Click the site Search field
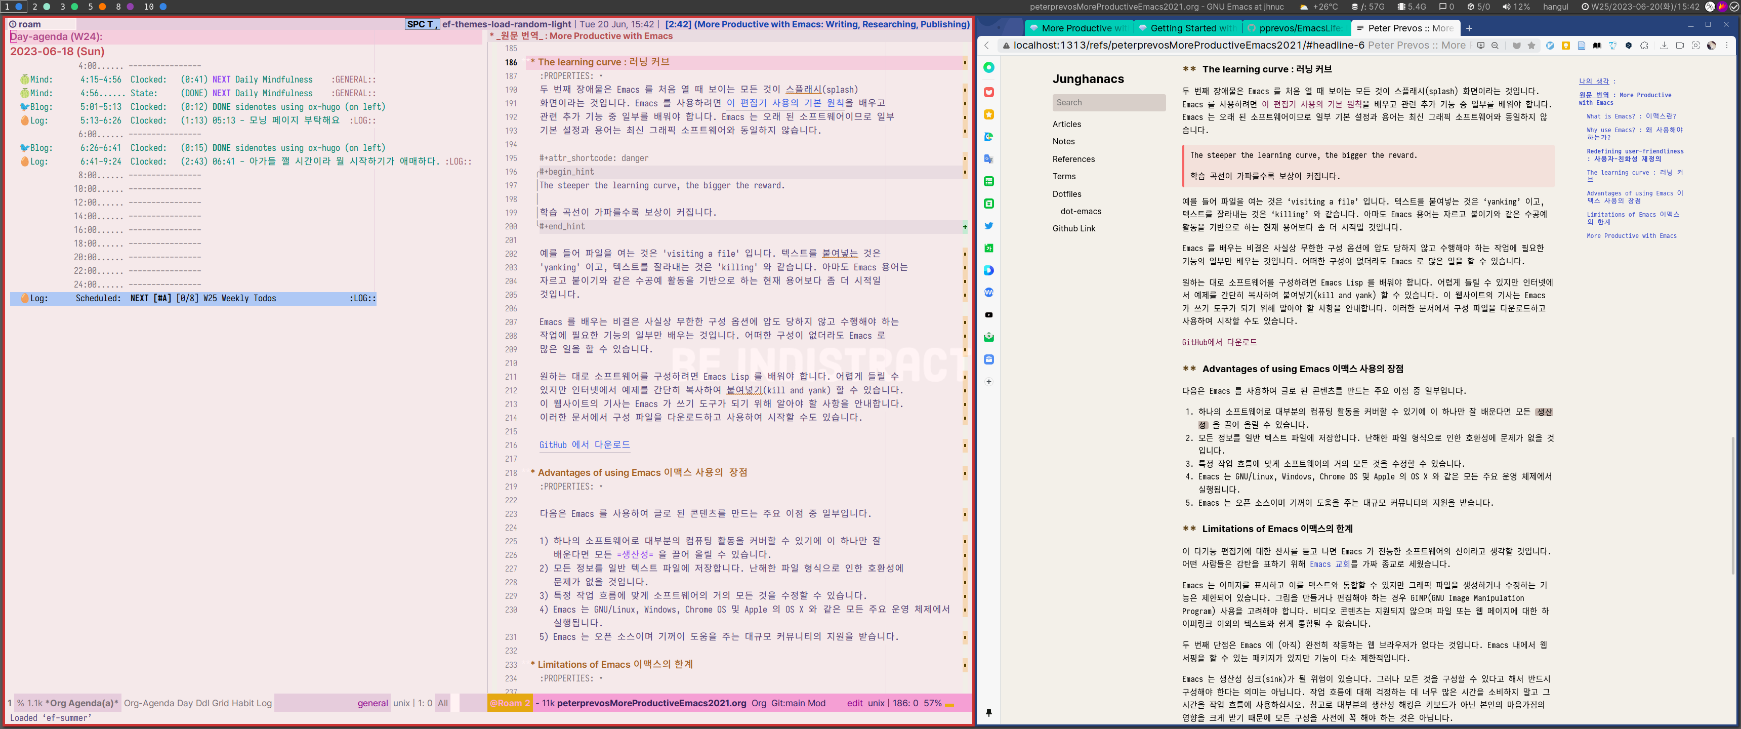The image size is (1741, 729). pos(1108,103)
